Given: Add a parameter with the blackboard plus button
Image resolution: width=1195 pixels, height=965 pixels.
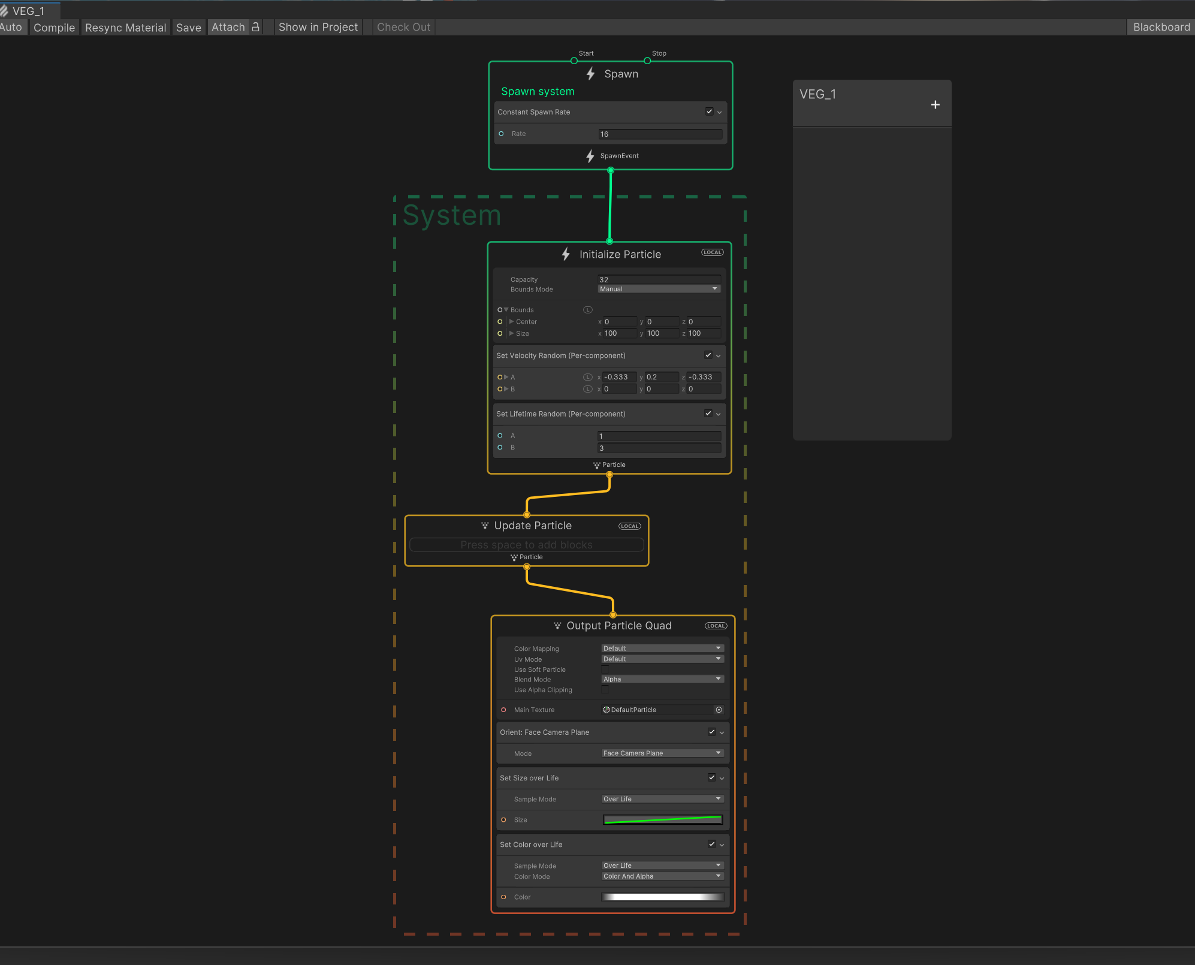Looking at the screenshot, I should [935, 104].
